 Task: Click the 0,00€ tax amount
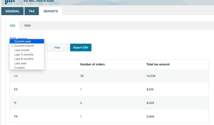click(x=150, y=117)
